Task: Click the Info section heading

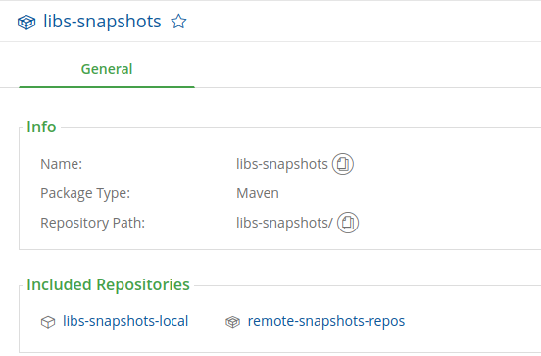Action: click(41, 127)
